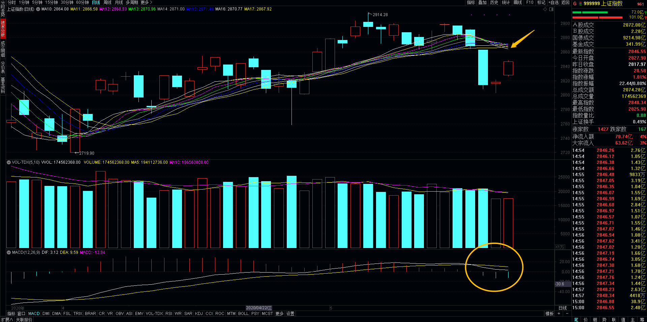Screen dimensions: 647x322
Task: Select 基本资料 in left sidebar
Action: point(3,85)
